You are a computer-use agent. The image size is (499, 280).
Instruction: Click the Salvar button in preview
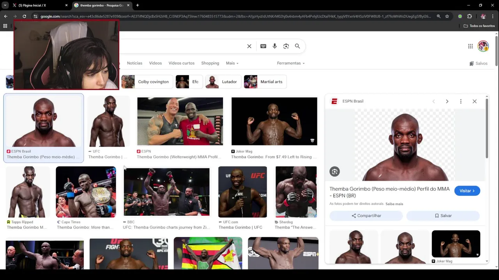click(443, 216)
